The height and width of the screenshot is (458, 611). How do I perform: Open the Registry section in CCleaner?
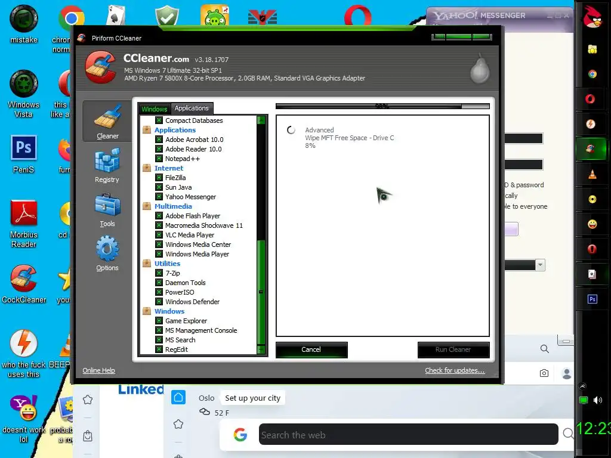(x=107, y=166)
